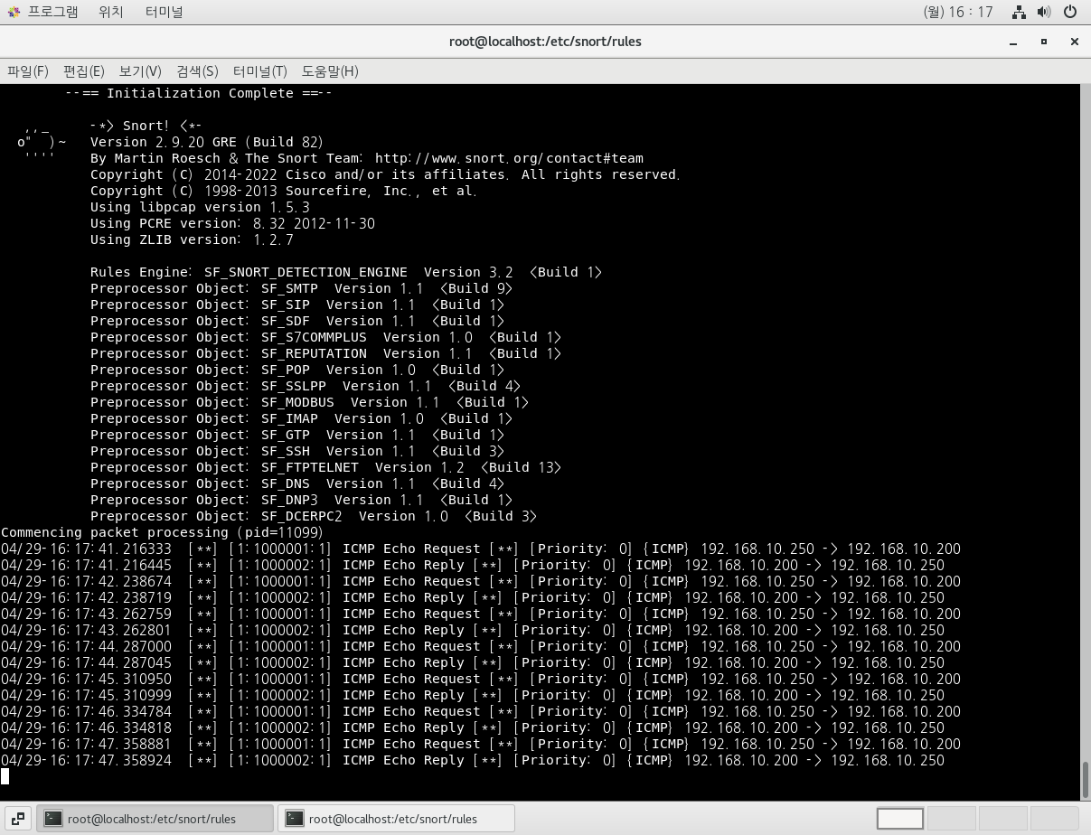Image resolution: width=1091 pixels, height=835 pixels.
Task: Click the URL http://www.snort.org/contact#team
Action: point(509,158)
